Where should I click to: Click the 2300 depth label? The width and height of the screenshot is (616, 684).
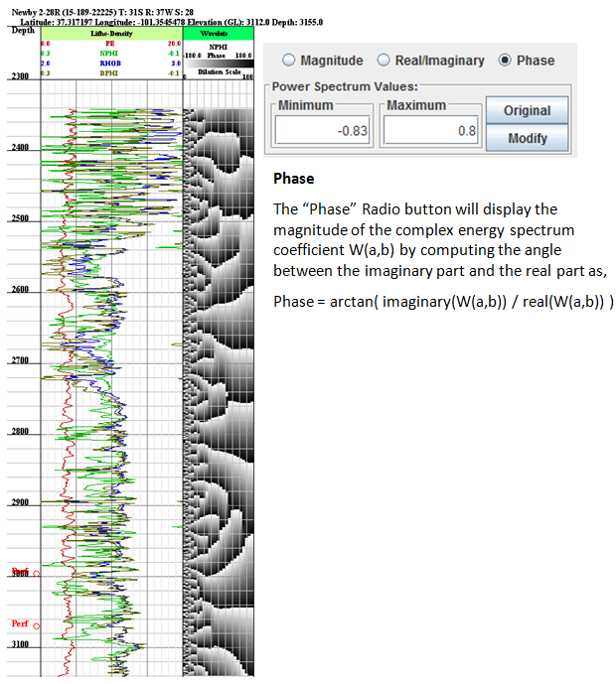(x=19, y=76)
